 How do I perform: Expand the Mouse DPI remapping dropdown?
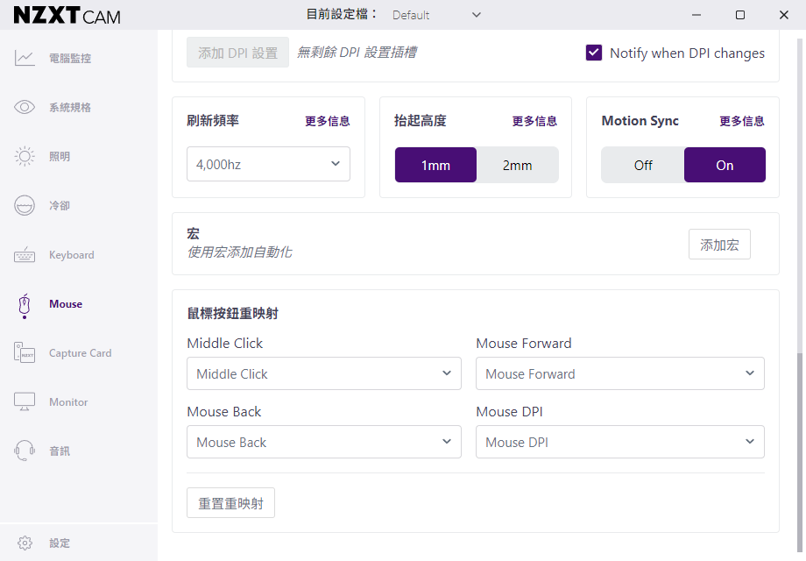click(619, 442)
